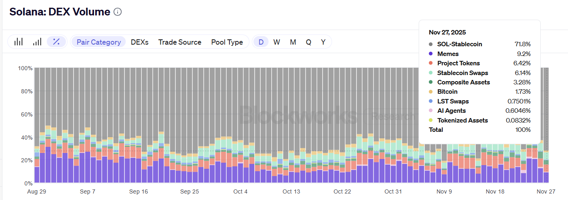Screen dimensions: 568x200
Task: Open the Pair Category breakdown tab
Action: [x=98, y=42]
